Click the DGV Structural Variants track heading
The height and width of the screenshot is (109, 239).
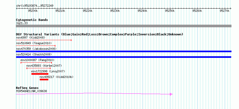click(x=99, y=34)
